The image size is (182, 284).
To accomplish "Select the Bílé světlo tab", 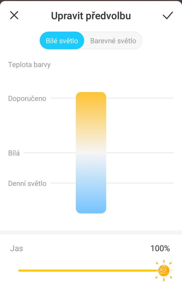I will pyautogui.click(x=62, y=40).
